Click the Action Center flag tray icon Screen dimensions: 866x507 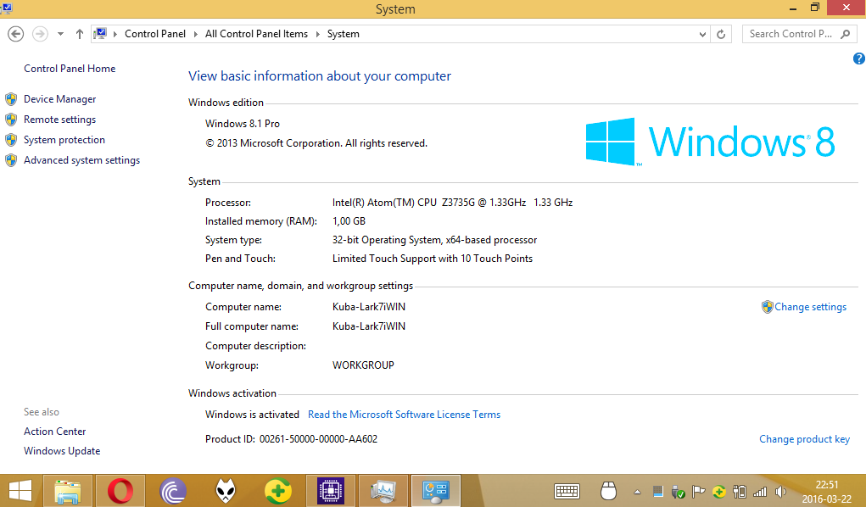pos(698,491)
